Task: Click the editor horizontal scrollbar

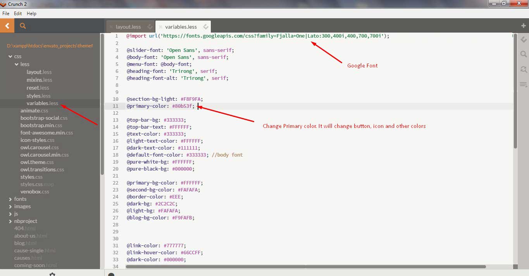Action: 306,267
